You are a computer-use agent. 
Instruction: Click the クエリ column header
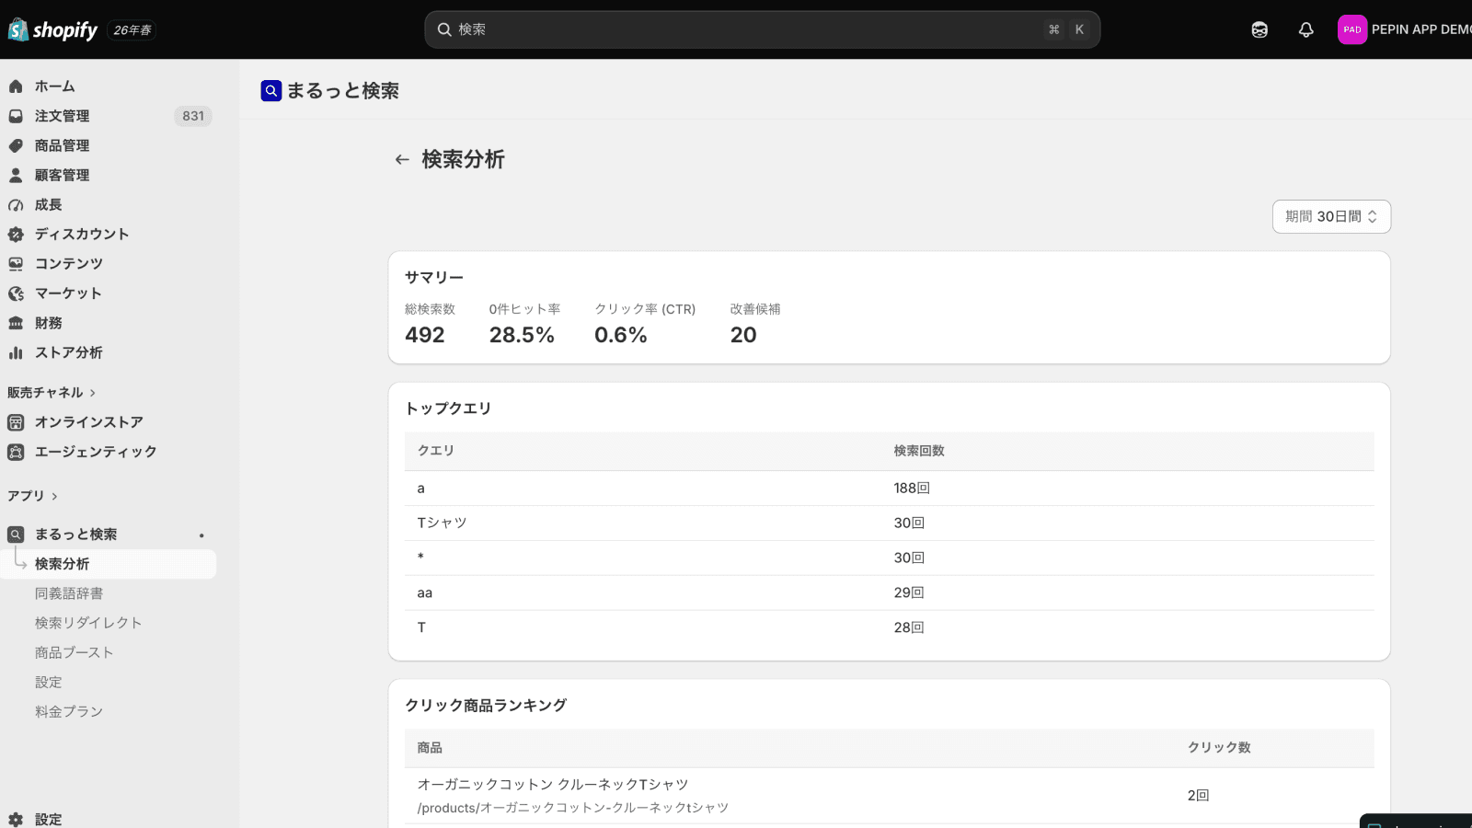click(x=436, y=451)
